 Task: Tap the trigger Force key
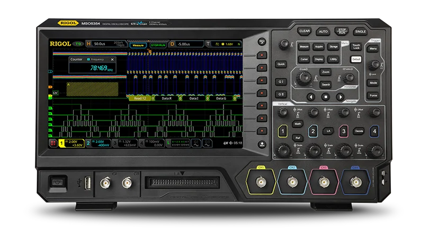[x=373, y=95]
